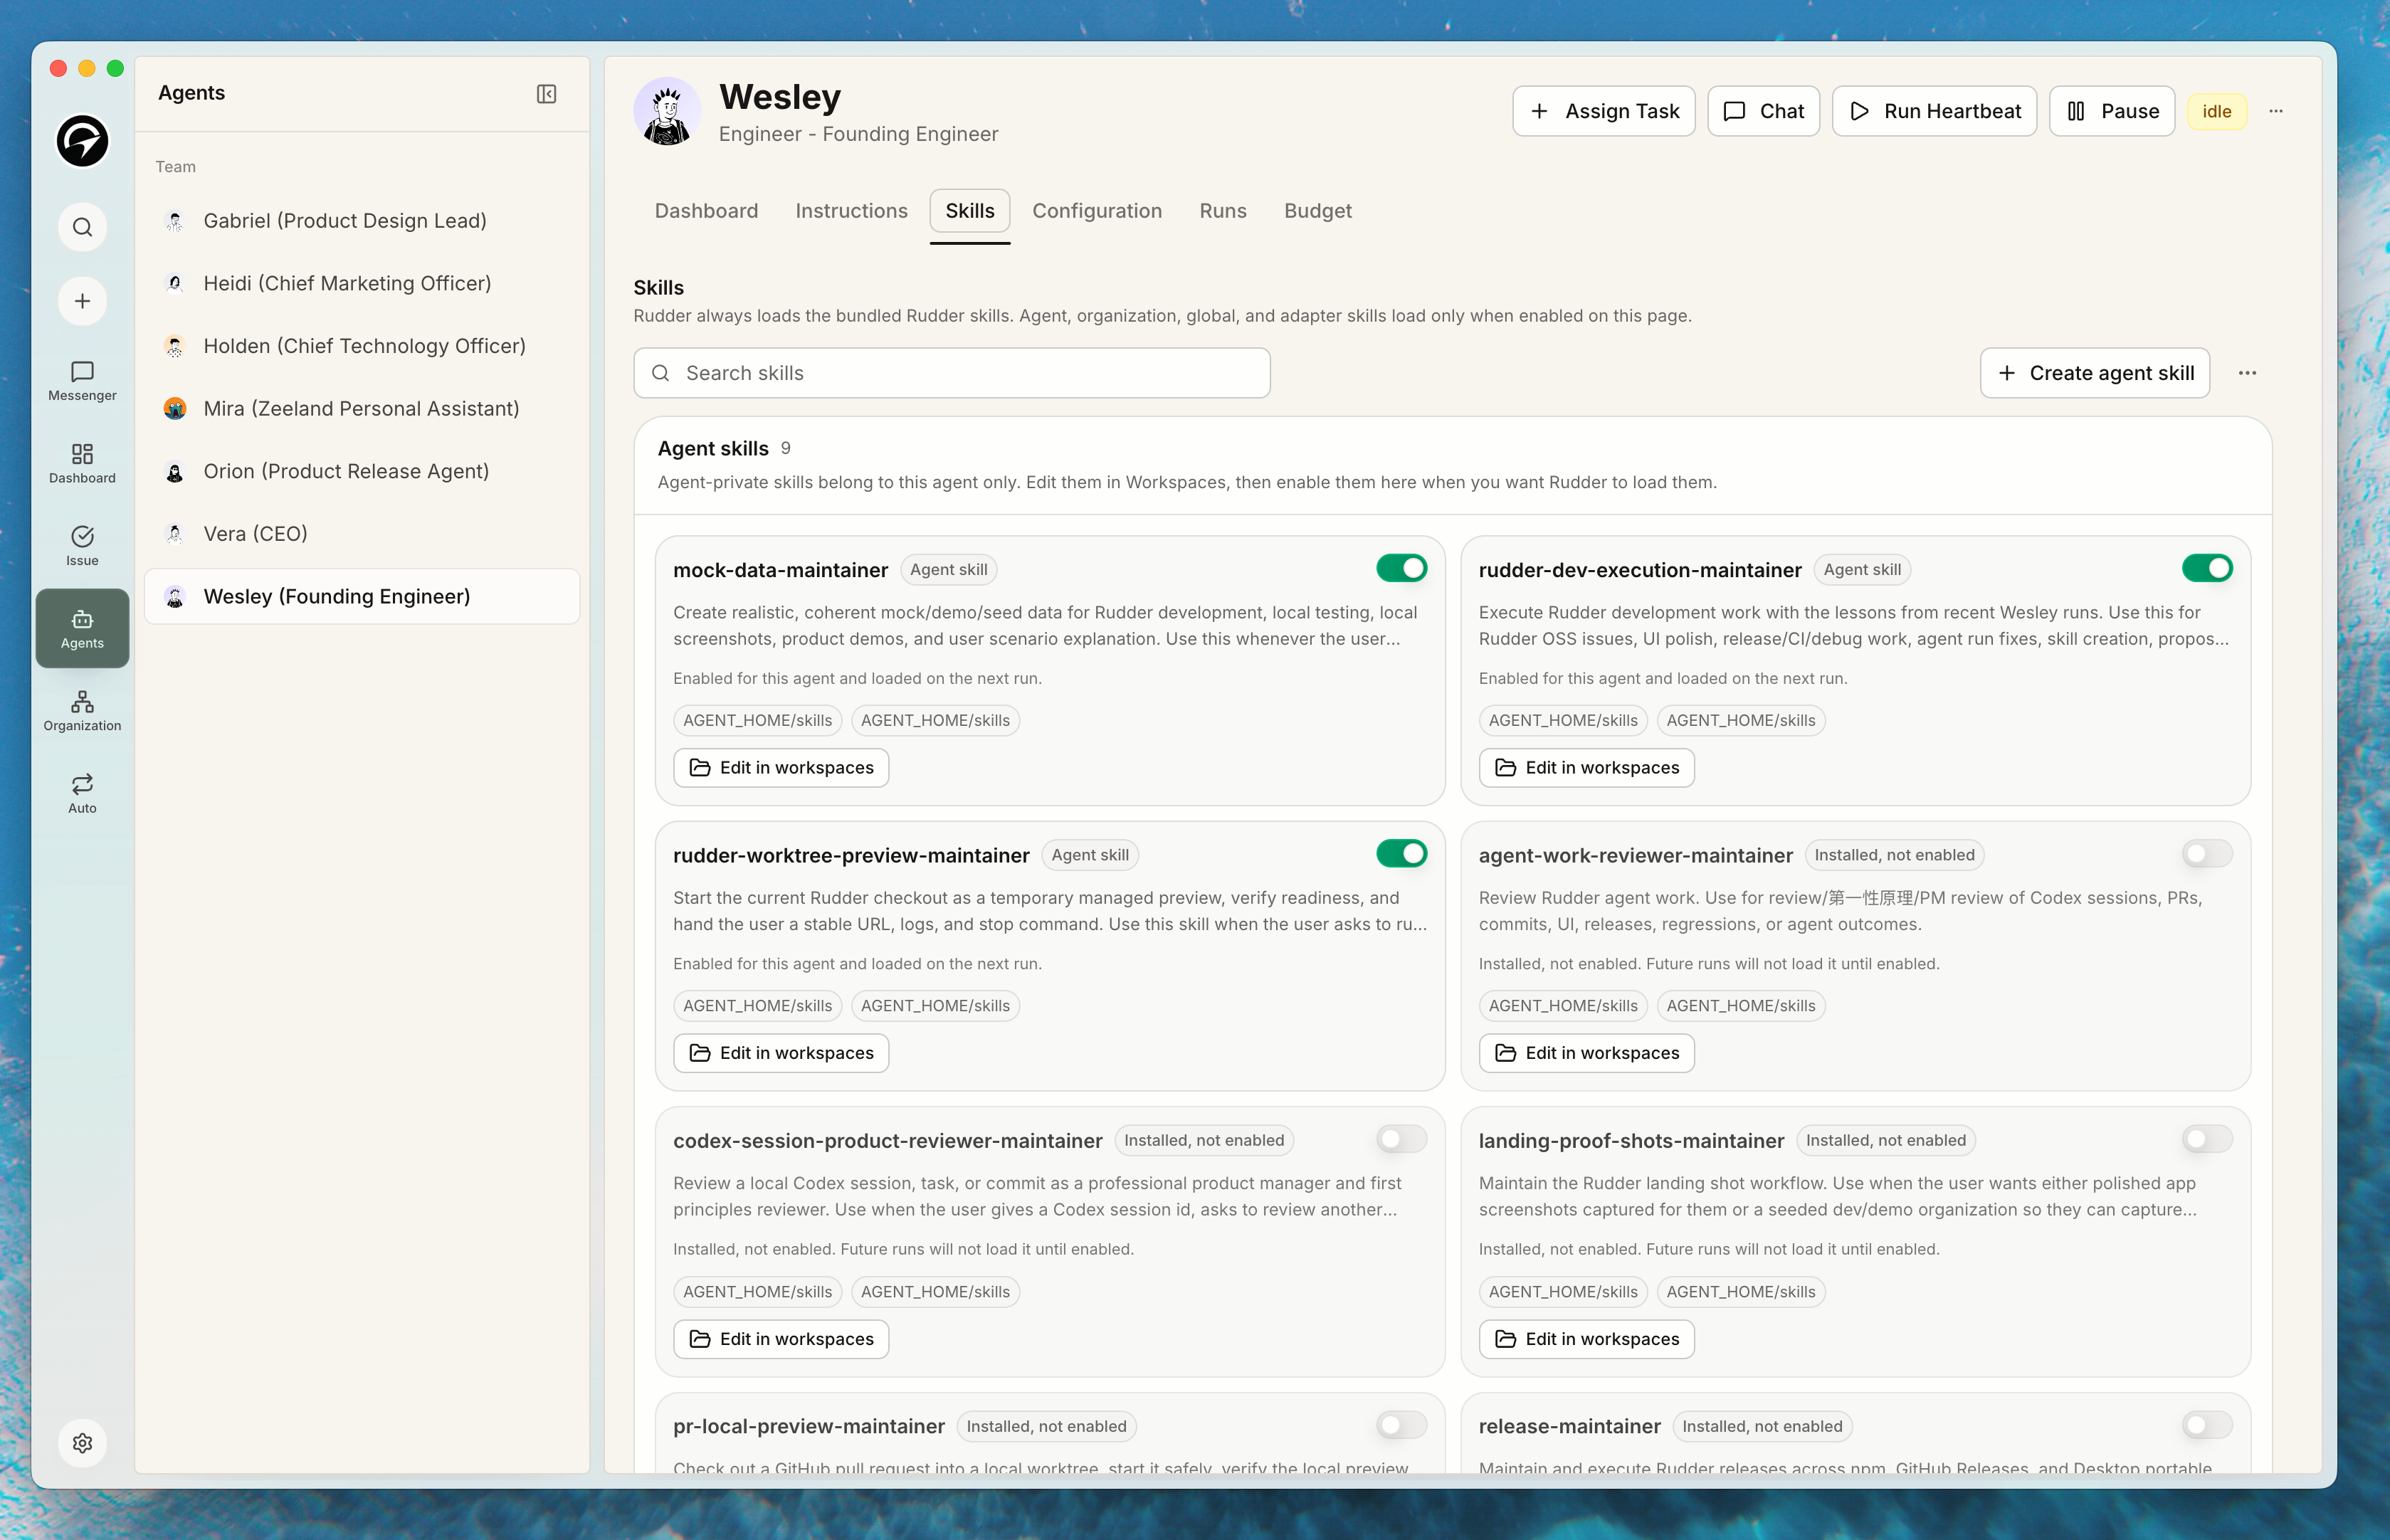Screen dimensions: 2390x1540
Task: Click the Rudder logo at top left
Action: 82,141
